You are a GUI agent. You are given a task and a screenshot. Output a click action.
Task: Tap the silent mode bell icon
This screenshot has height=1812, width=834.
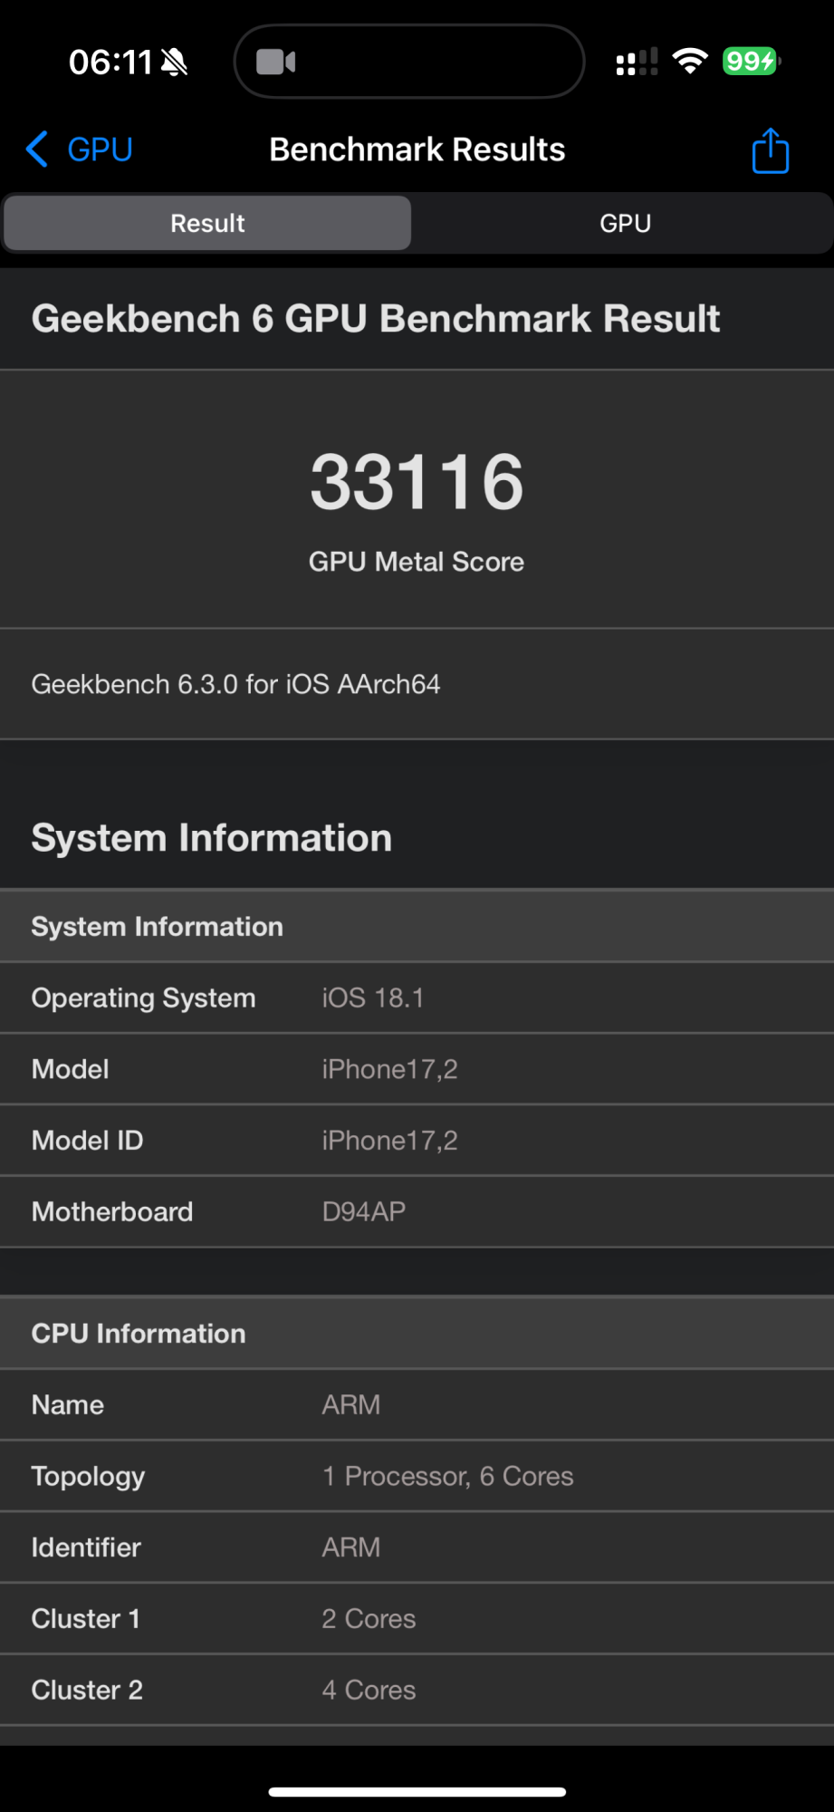point(174,63)
